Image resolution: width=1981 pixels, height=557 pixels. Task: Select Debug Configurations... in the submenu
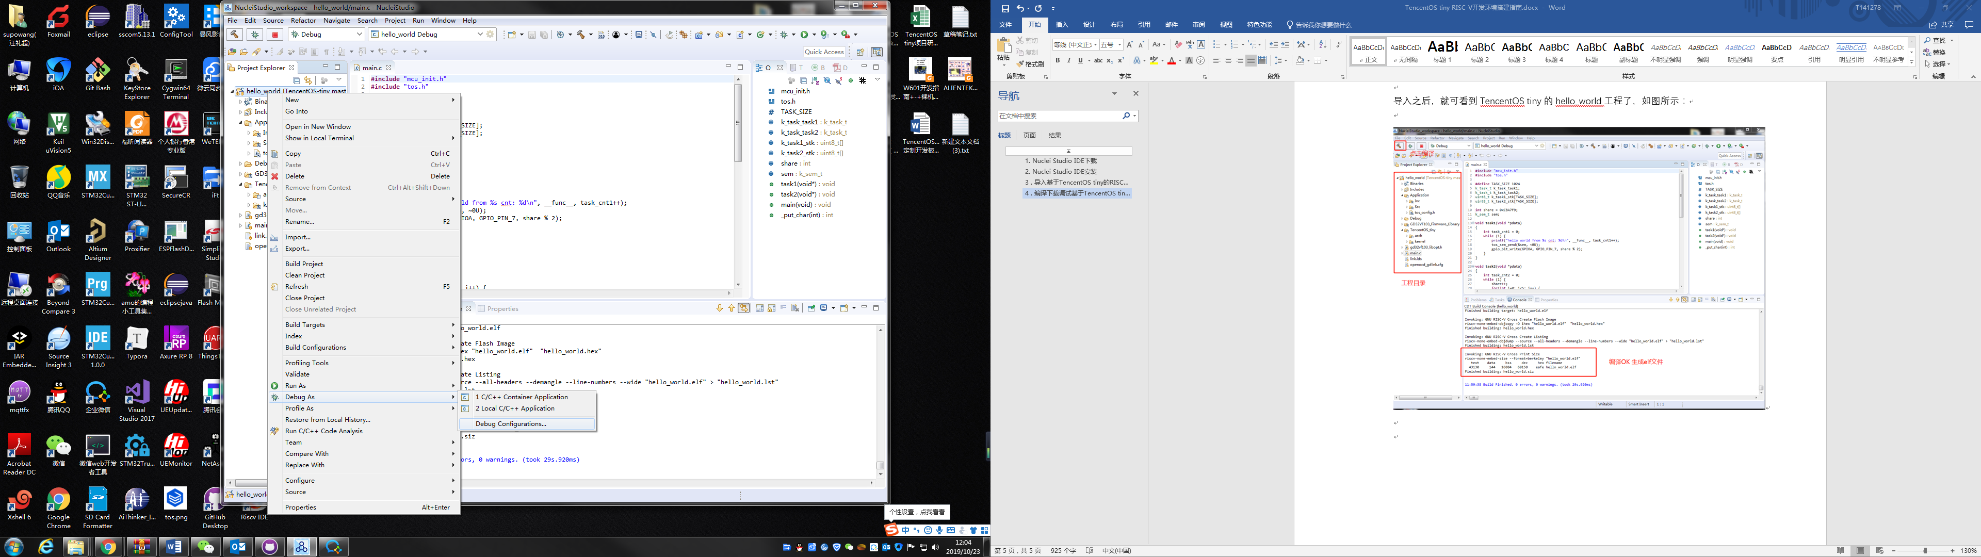pos(511,424)
